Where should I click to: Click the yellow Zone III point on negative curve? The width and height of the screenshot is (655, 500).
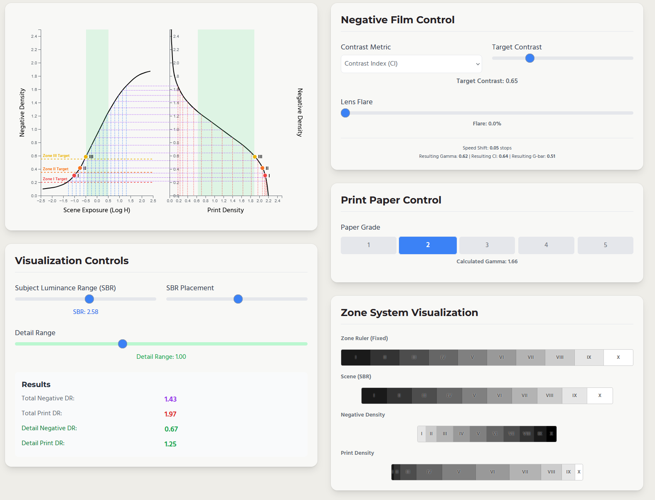pos(86,157)
